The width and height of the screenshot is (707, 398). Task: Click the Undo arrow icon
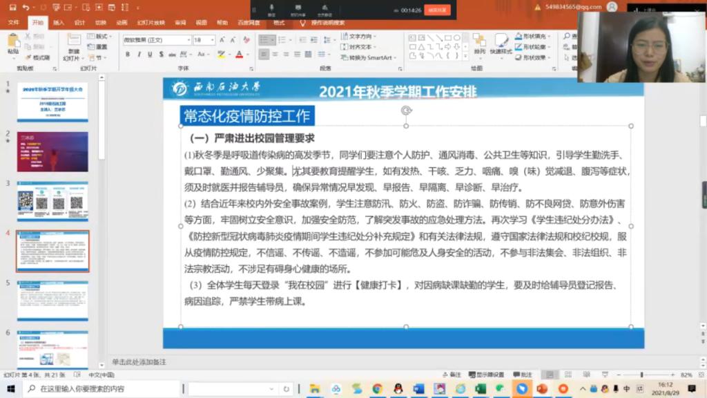26,8
